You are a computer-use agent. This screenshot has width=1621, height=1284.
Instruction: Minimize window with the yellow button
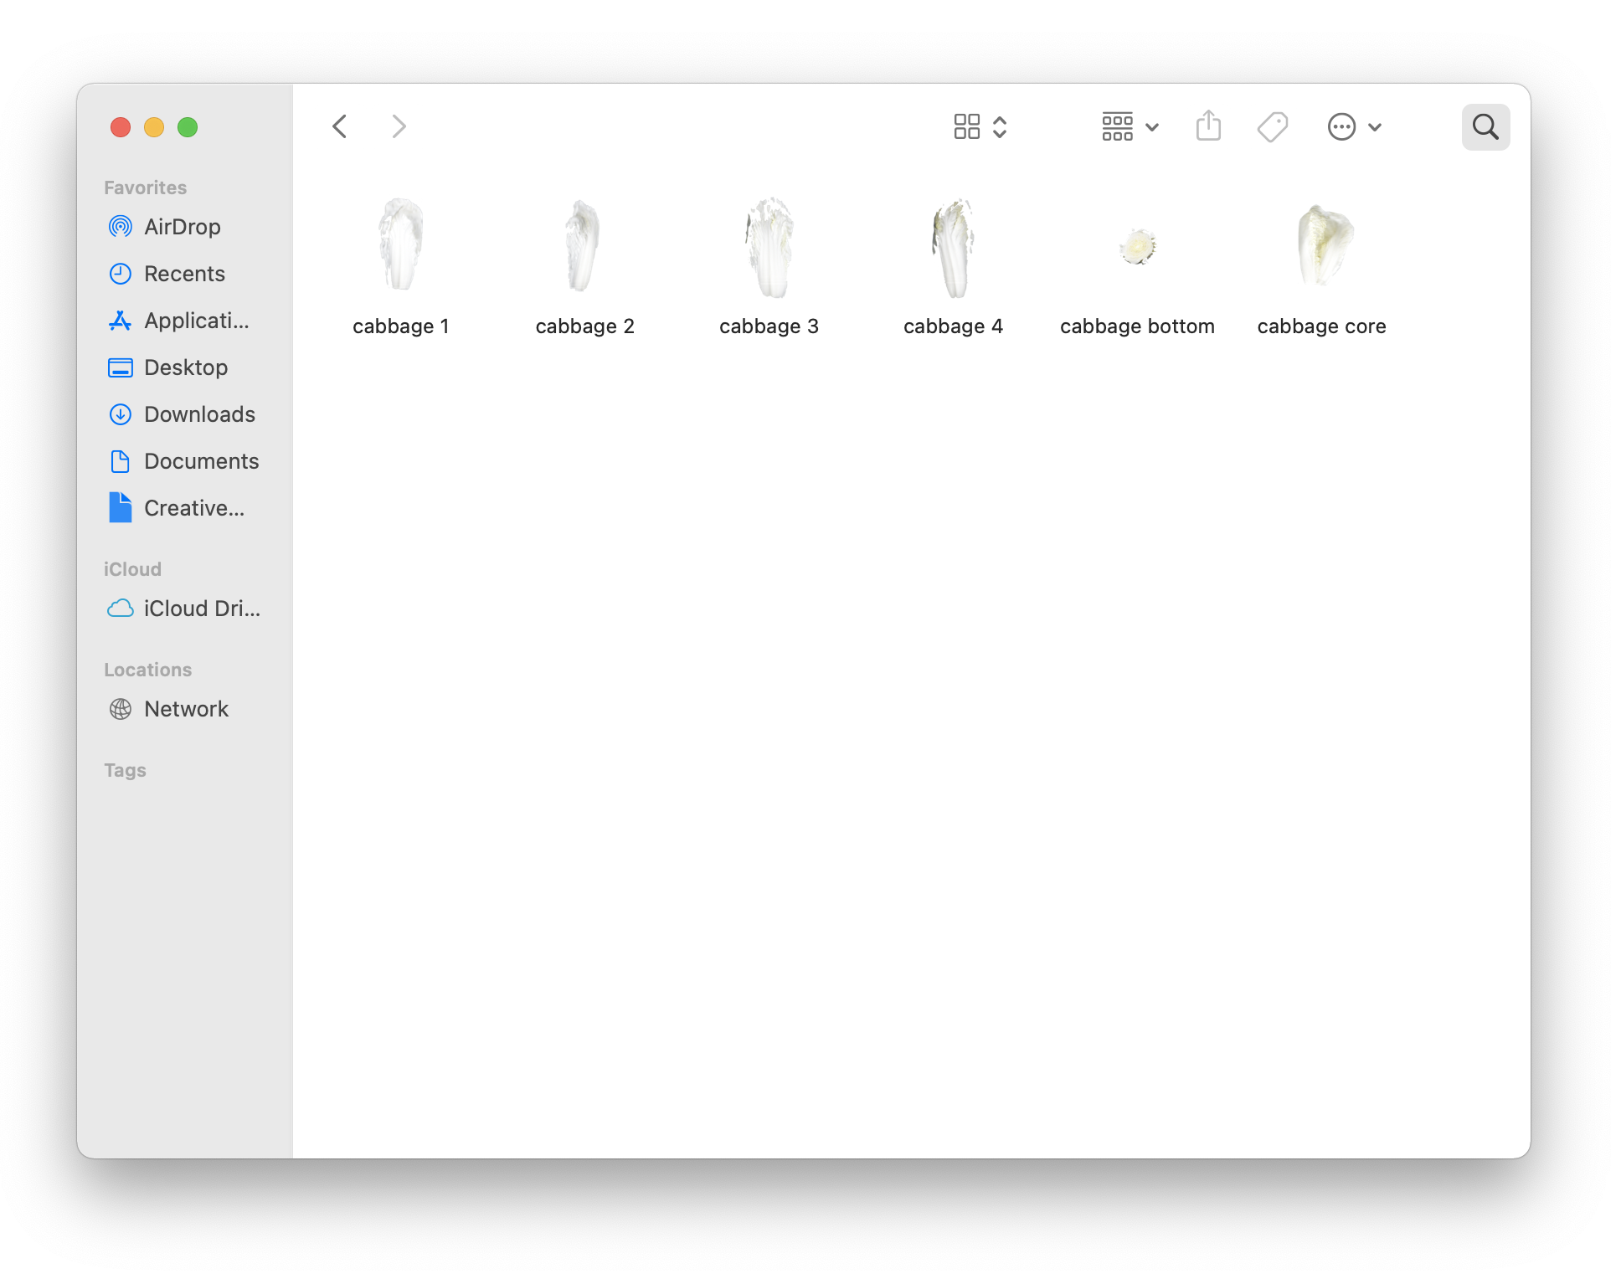154,127
